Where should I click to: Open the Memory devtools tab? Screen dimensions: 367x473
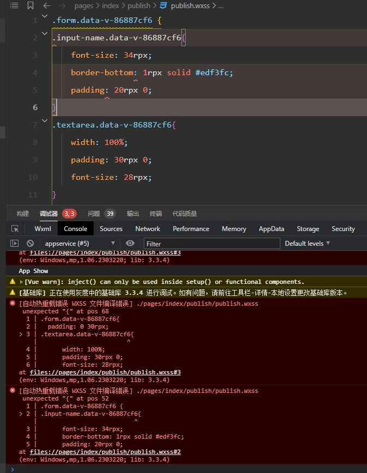pyautogui.click(x=234, y=229)
